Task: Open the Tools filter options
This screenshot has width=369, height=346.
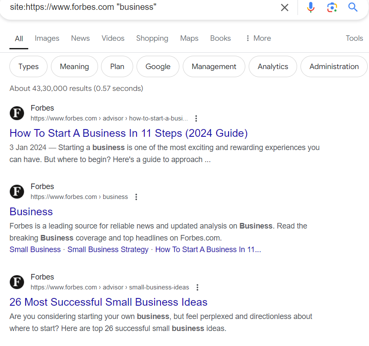Action: click(x=354, y=38)
